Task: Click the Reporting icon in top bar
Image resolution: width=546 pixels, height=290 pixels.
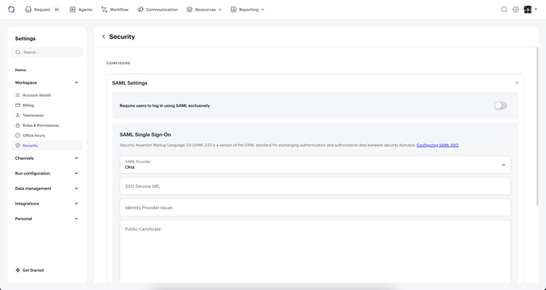Action: click(x=233, y=10)
